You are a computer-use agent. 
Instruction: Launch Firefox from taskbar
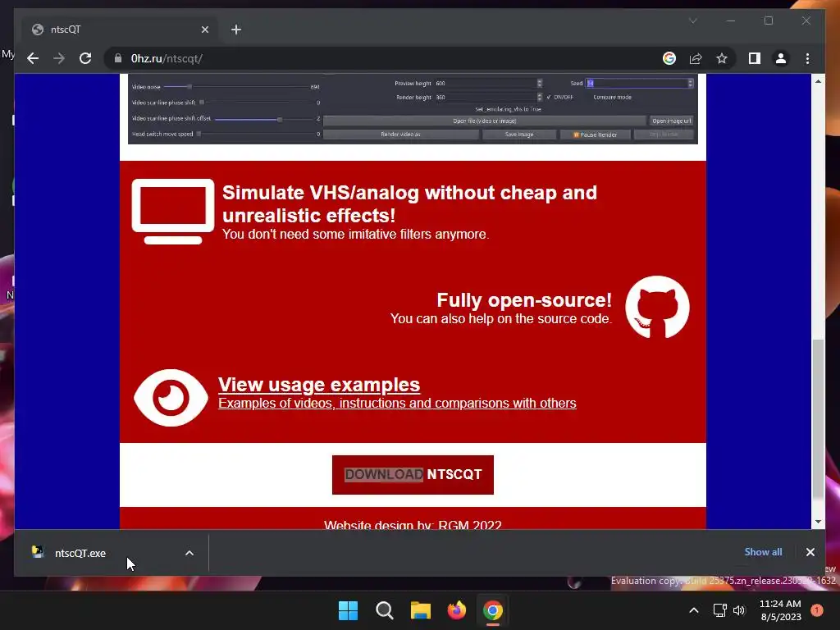[456, 610]
